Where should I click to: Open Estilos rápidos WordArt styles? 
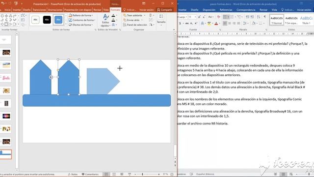[105, 20]
